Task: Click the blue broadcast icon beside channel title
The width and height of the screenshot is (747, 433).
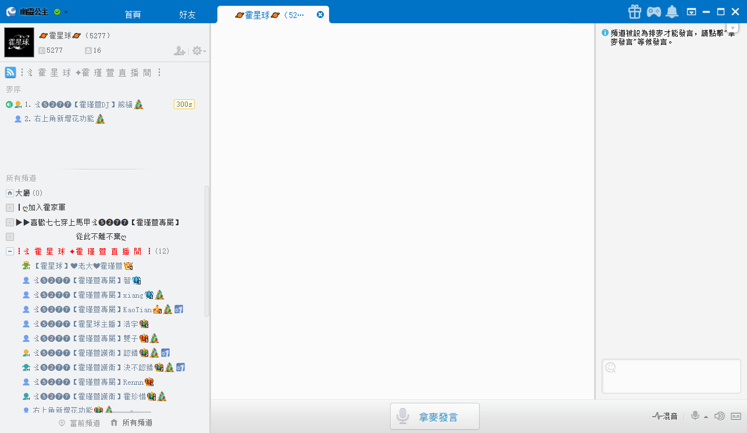Action: pos(10,72)
